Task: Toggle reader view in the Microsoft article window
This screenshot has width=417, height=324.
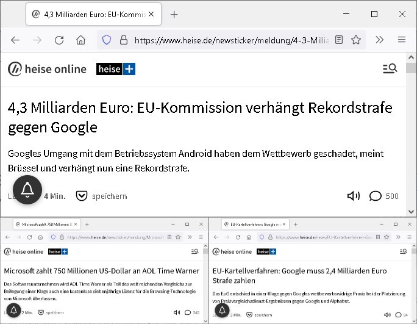Action: (169, 237)
